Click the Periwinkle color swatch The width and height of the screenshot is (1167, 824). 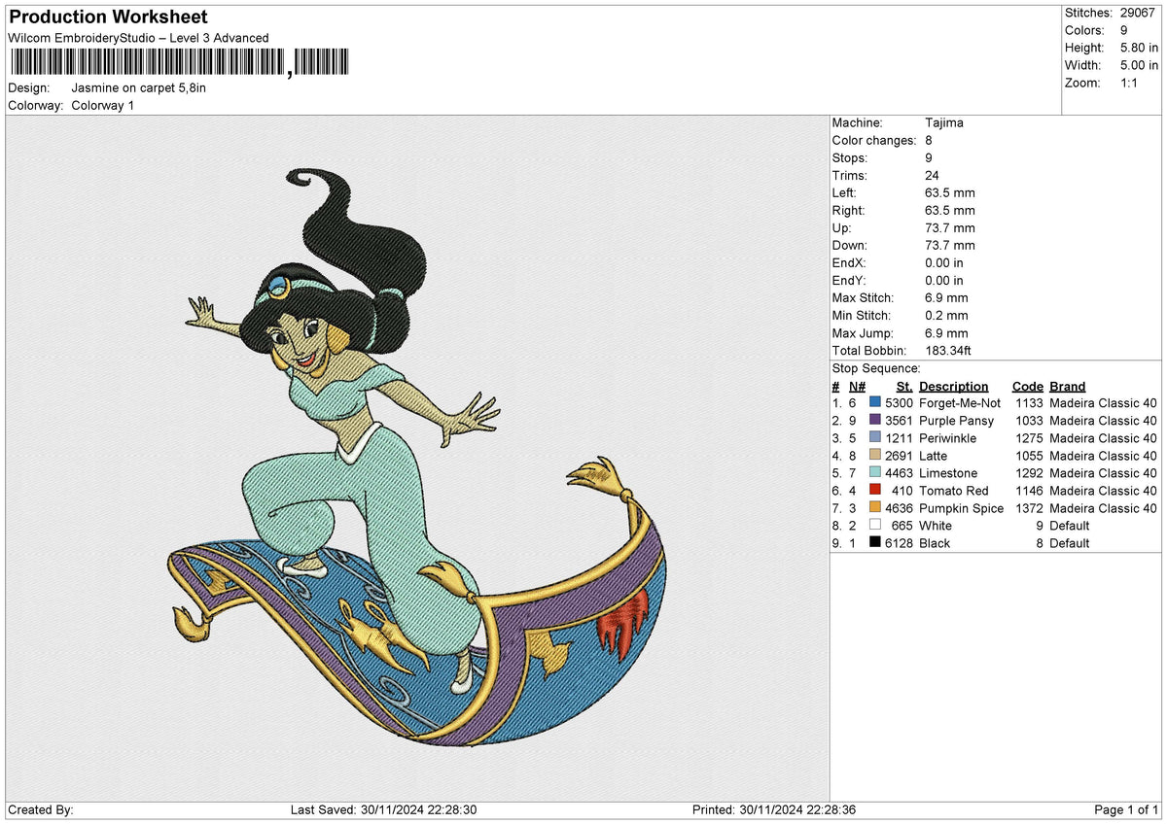coord(875,438)
